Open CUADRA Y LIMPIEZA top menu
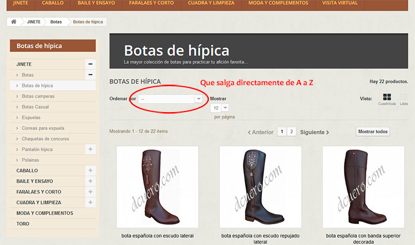 coord(211,3)
